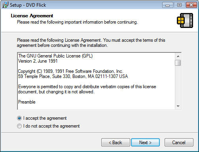The image size is (199, 152).
Task: Click the license scrollbar down arrow
Action: (x=178, y=106)
